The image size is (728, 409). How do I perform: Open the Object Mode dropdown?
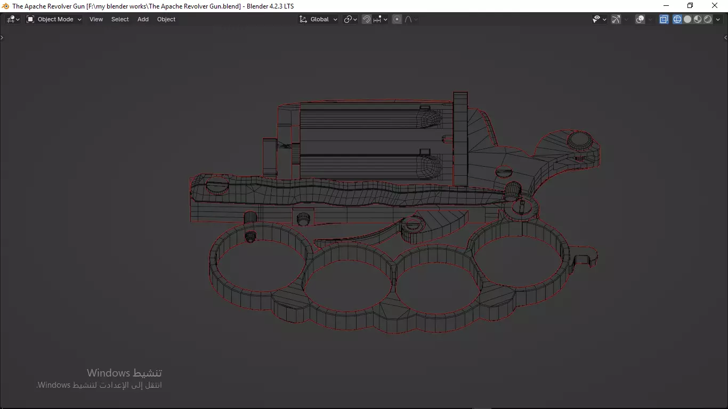pyautogui.click(x=54, y=19)
